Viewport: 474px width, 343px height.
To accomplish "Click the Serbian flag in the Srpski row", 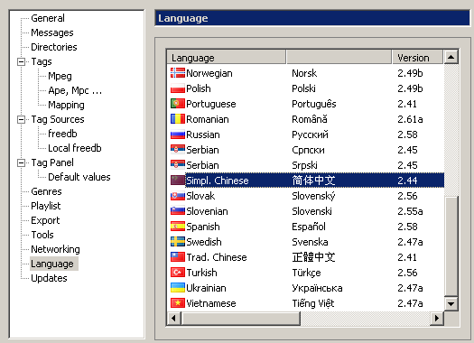I will pos(178,165).
